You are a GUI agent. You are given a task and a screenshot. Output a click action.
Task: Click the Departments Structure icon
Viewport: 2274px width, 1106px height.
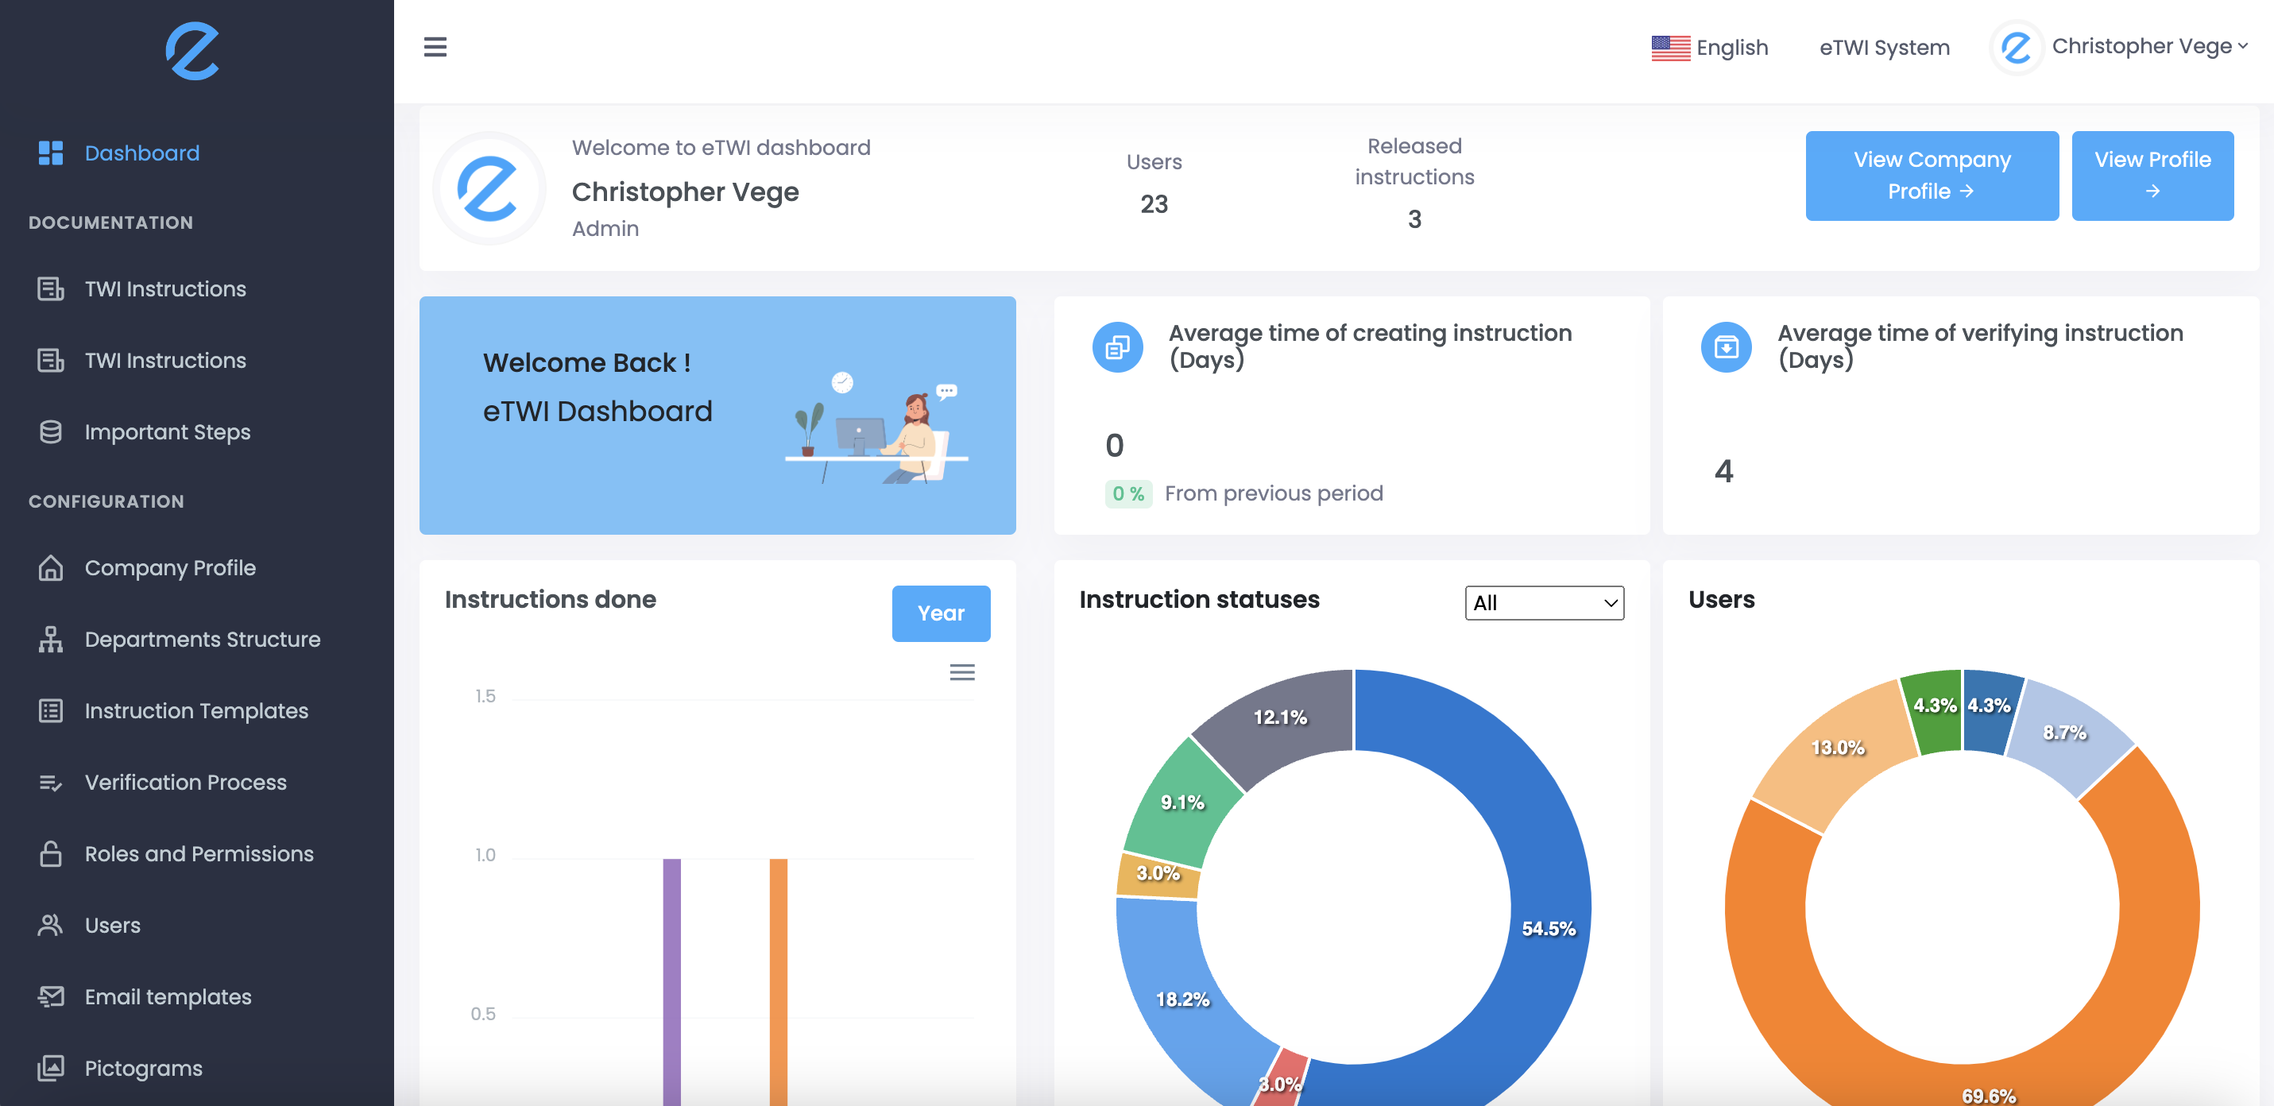[x=50, y=639]
